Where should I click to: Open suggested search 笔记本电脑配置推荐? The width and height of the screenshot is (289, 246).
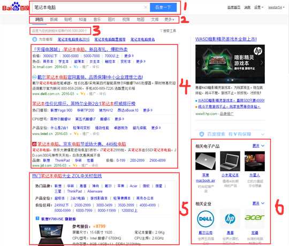(x=110, y=39)
